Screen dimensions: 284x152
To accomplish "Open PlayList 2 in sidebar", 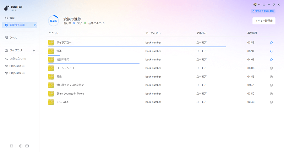I will [x=15, y=66].
